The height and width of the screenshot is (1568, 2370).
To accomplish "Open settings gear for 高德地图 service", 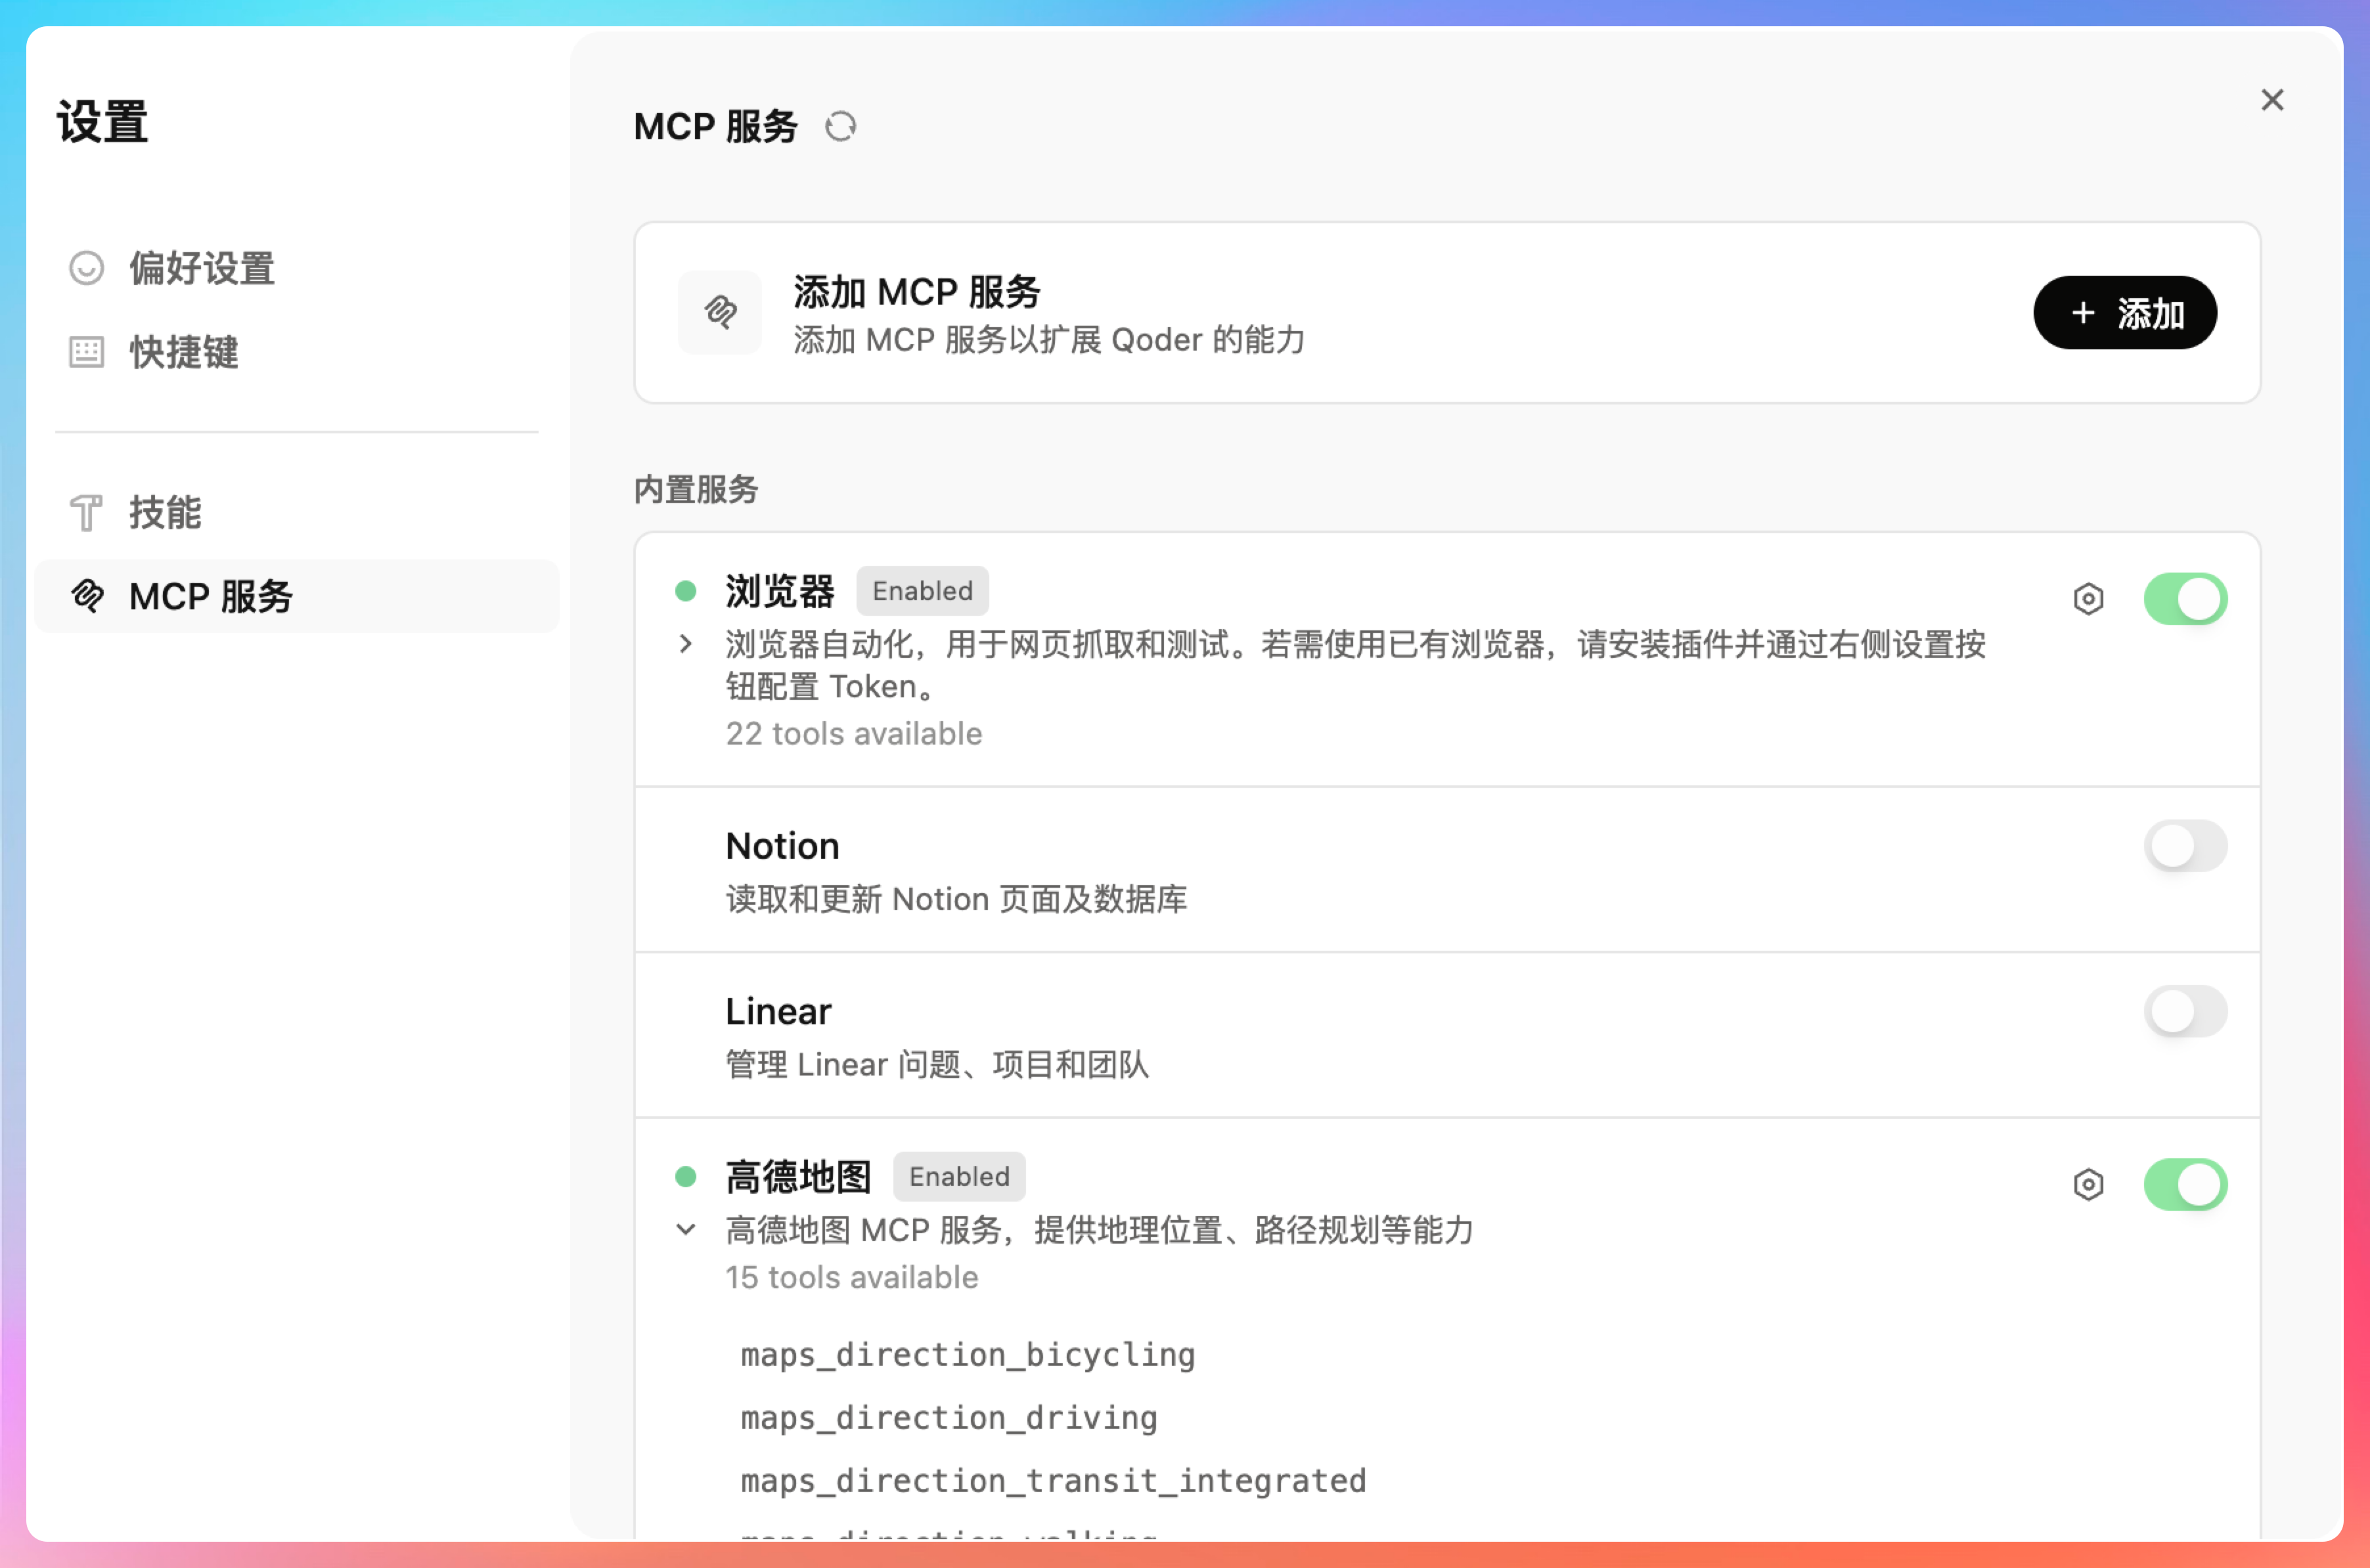I will 2088,1184.
